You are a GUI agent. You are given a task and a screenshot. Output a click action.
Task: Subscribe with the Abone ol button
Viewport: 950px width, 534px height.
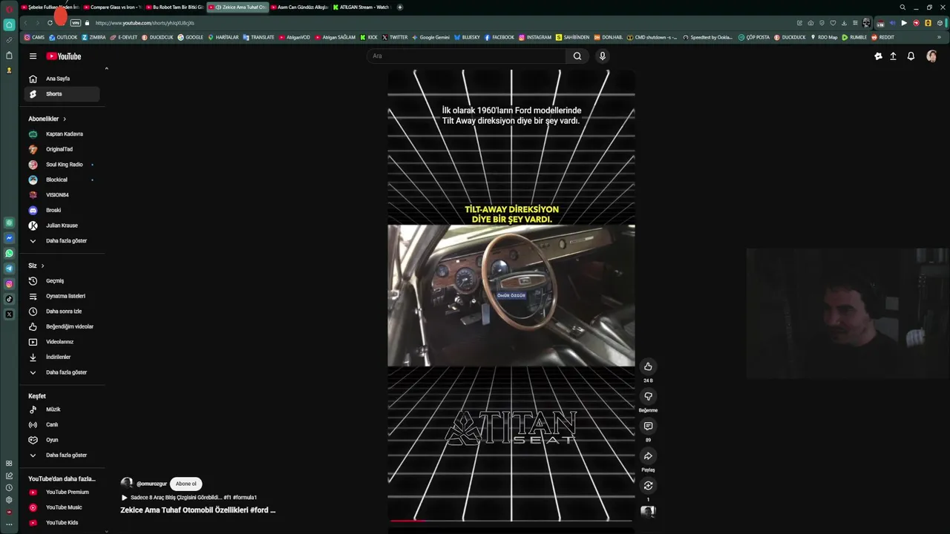tap(186, 484)
